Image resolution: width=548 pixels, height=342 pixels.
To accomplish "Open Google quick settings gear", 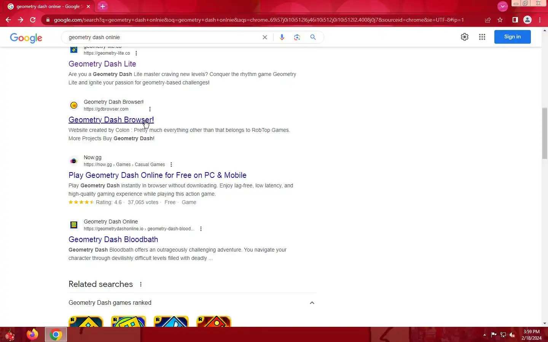I will pos(465,37).
